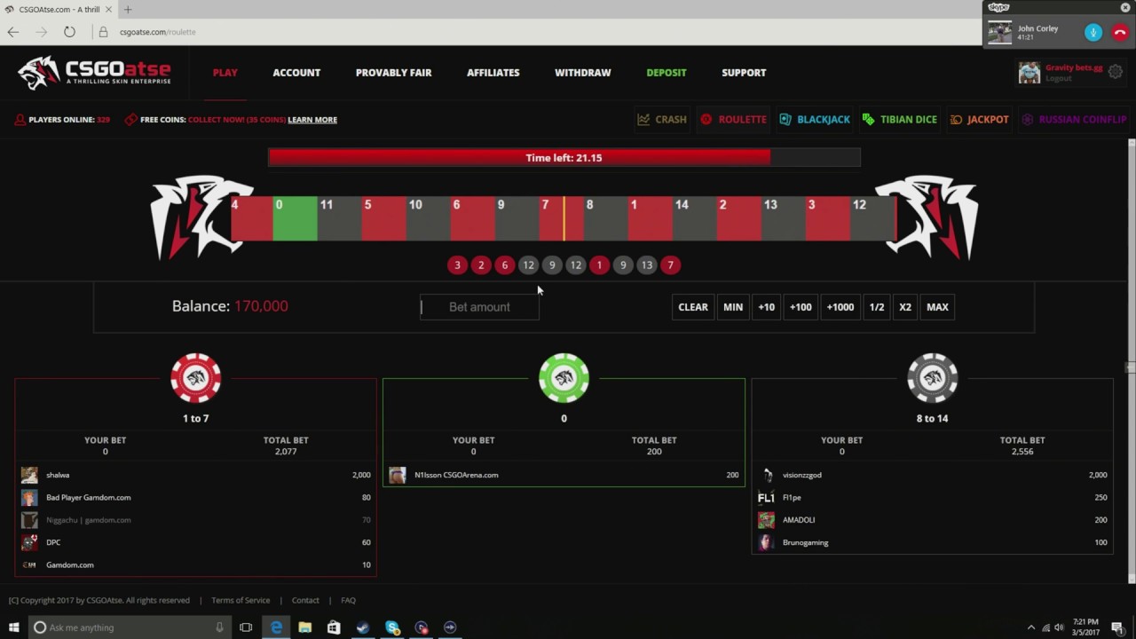Go to the Account page

click(296, 73)
